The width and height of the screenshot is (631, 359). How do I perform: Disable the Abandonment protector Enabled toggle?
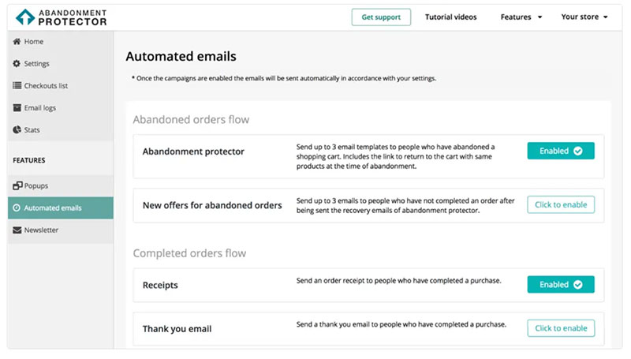[561, 151]
